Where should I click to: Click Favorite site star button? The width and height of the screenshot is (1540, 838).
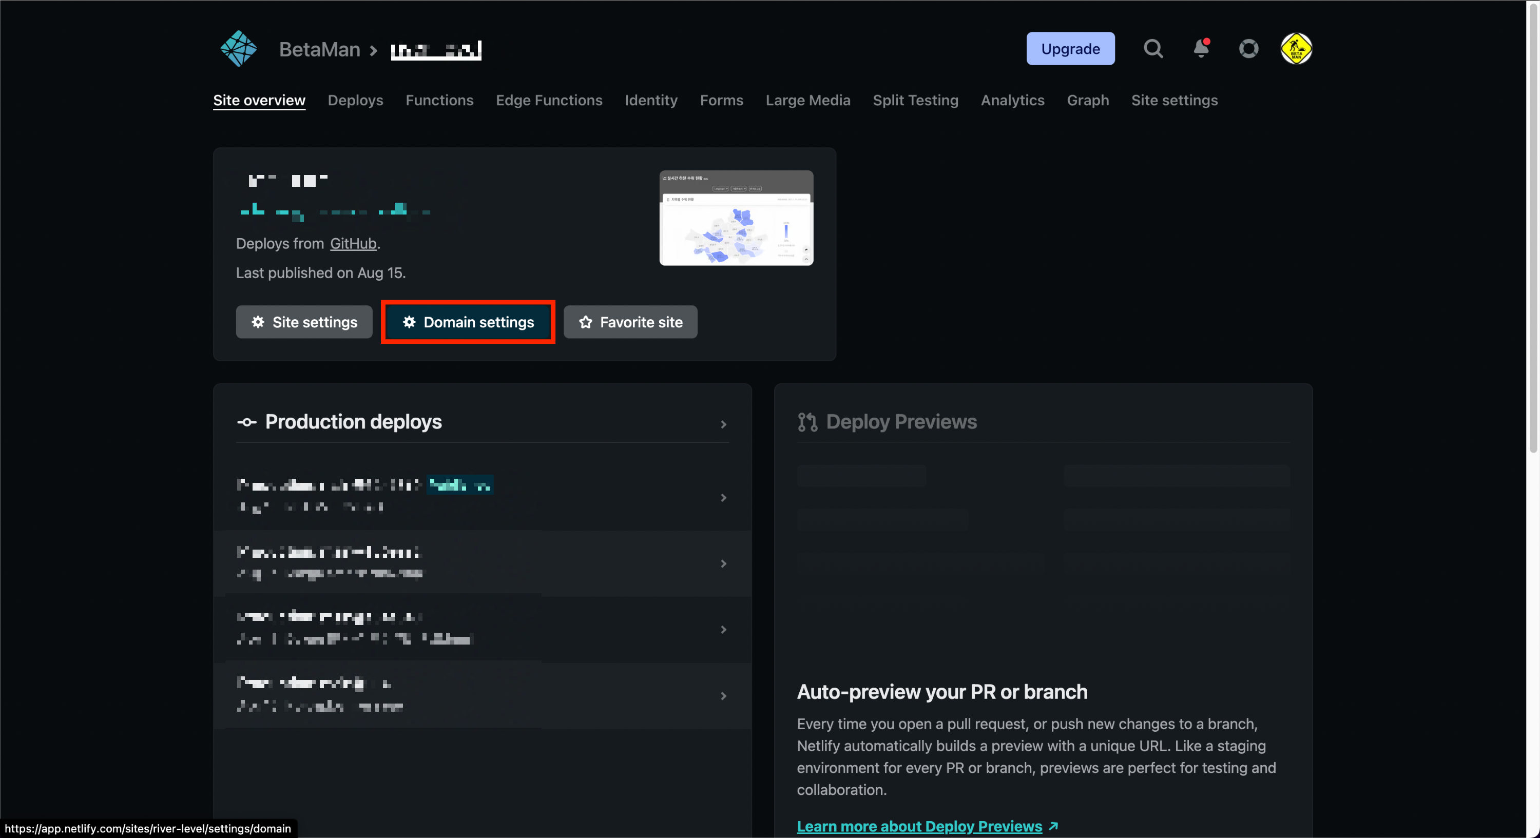(630, 322)
